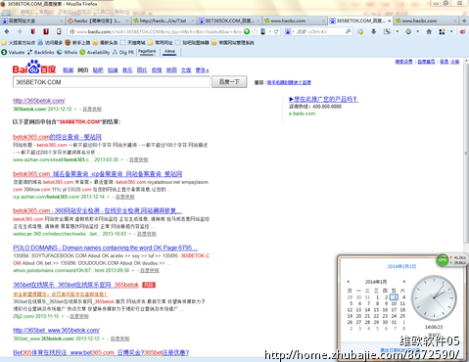Open the 图片 section in Baidu navigation
The height and width of the screenshot is (362, 469).
click(x=142, y=70)
